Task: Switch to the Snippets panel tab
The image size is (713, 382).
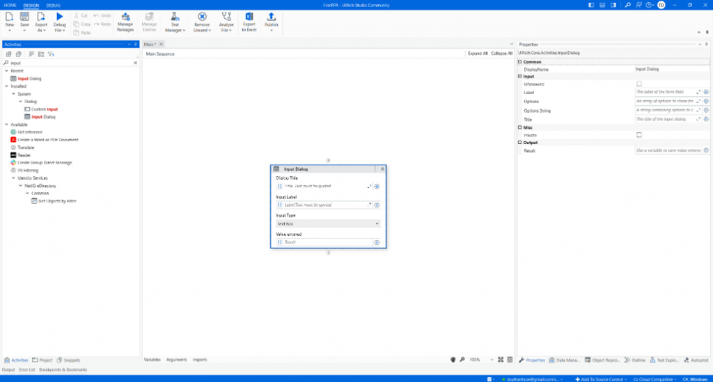Action: pyautogui.click(x=69, y=360)
